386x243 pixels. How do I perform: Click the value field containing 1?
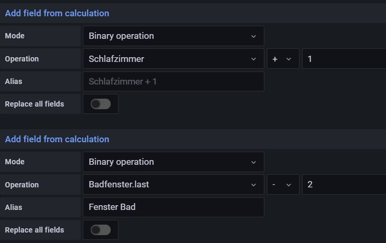tap(344, 59)
